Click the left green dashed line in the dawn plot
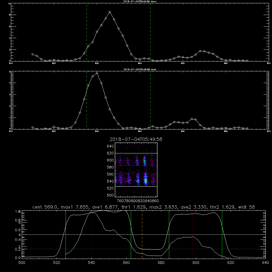 pyautogui.click(x=86, y=32)
